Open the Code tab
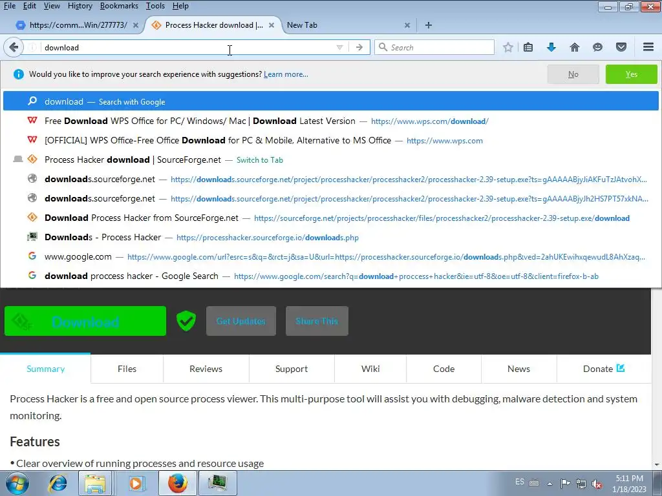Viewport: 662px width, 496px height. [x=443, y=369]
